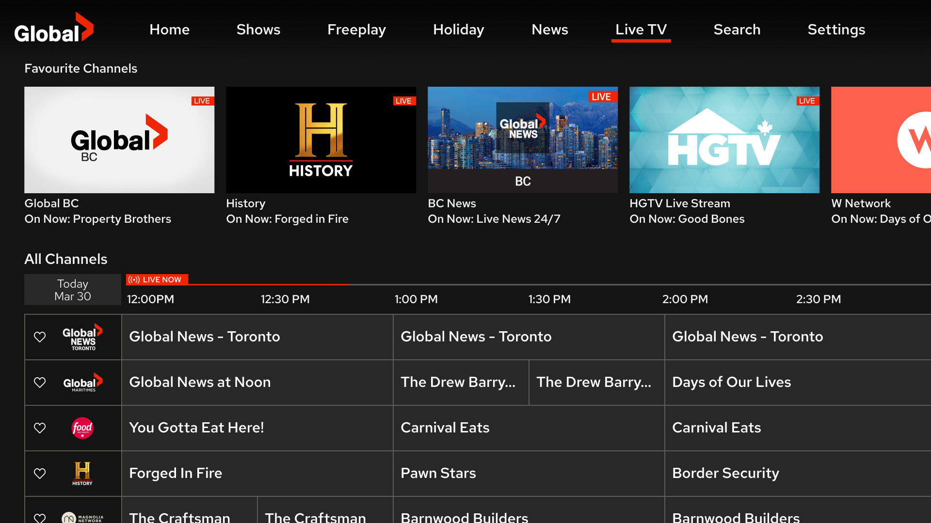This screenshot has height=523, width=931.
Task: Open the Settings tab
Action: [836, 29]
